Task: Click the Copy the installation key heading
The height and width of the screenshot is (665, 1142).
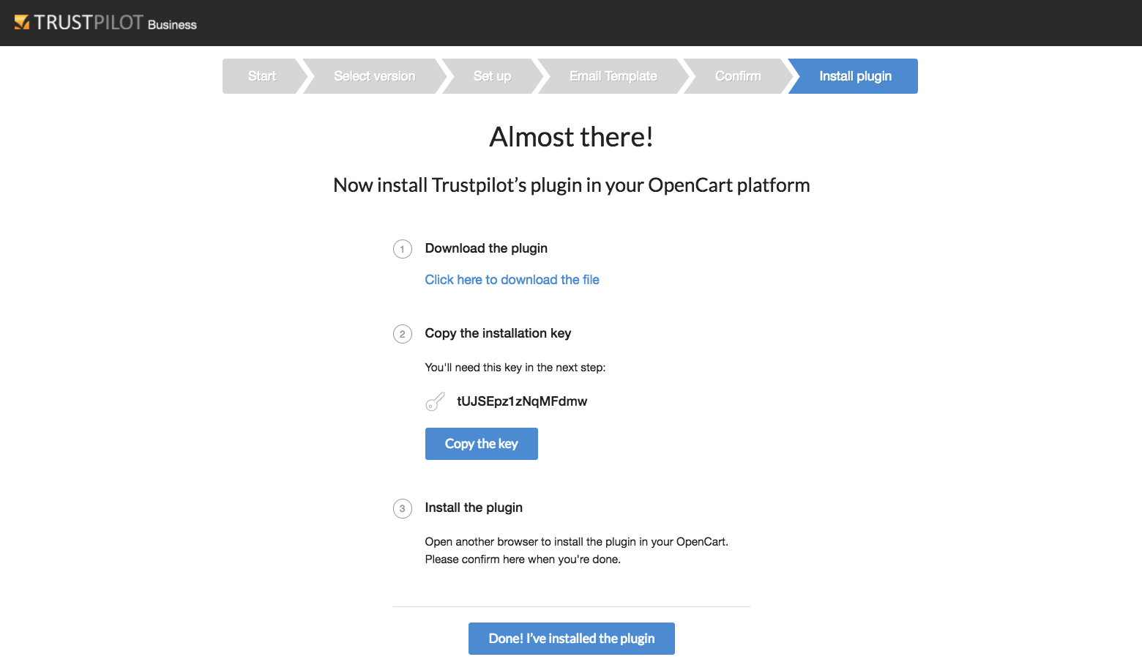Action: pos(498,333)
